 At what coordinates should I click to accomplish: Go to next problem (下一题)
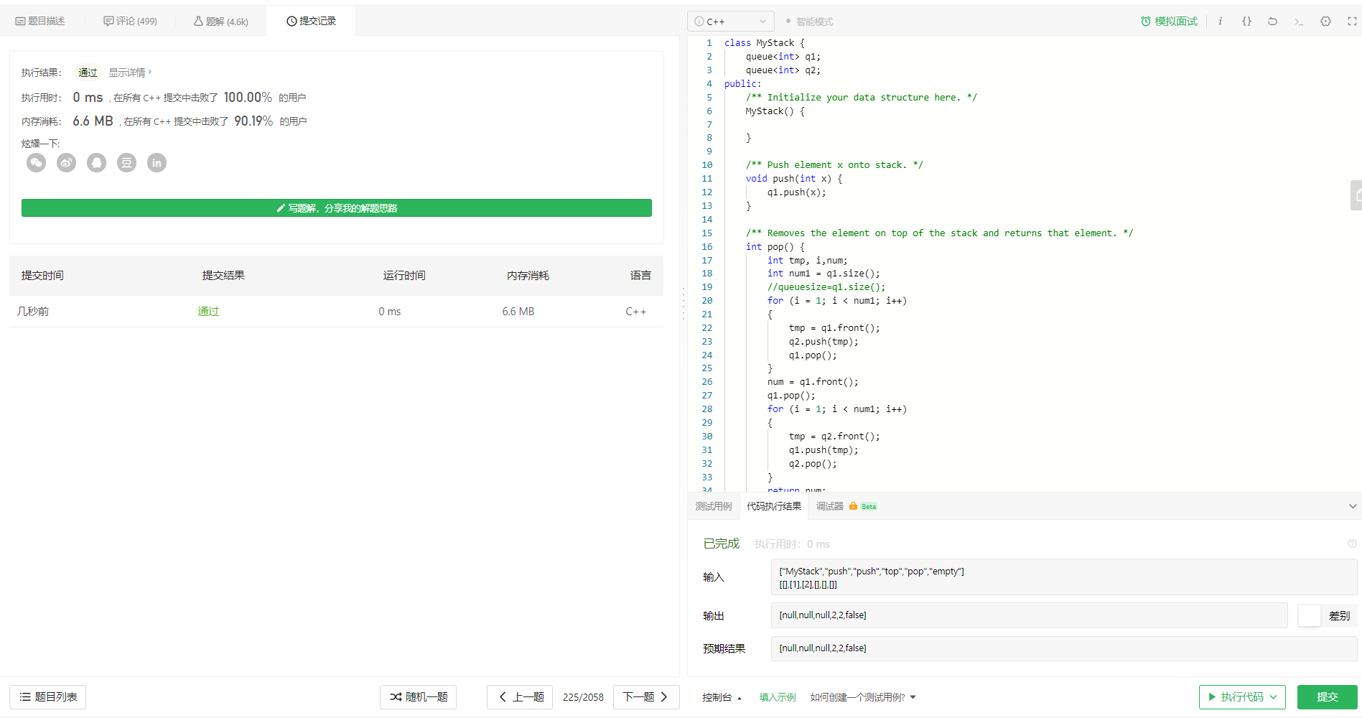tap(646, 697)
